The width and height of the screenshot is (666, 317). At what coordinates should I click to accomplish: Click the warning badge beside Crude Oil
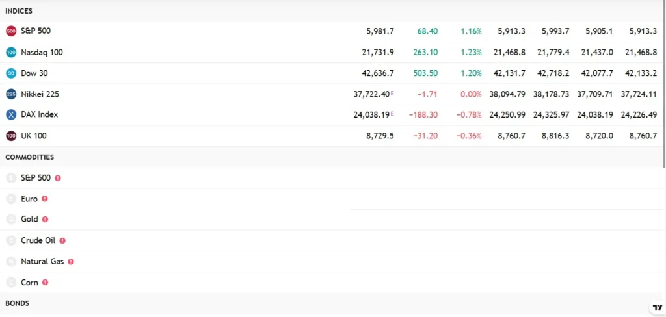coord(62,240)
